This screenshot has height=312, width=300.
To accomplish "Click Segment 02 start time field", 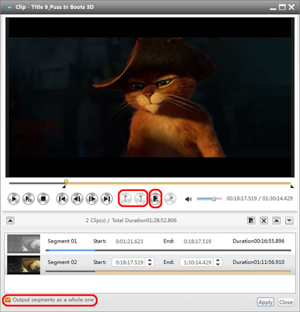I will (x=129, y=262).
